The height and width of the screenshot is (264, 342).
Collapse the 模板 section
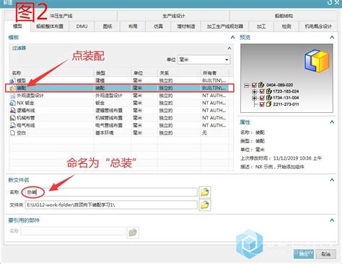tap(232, 37)
